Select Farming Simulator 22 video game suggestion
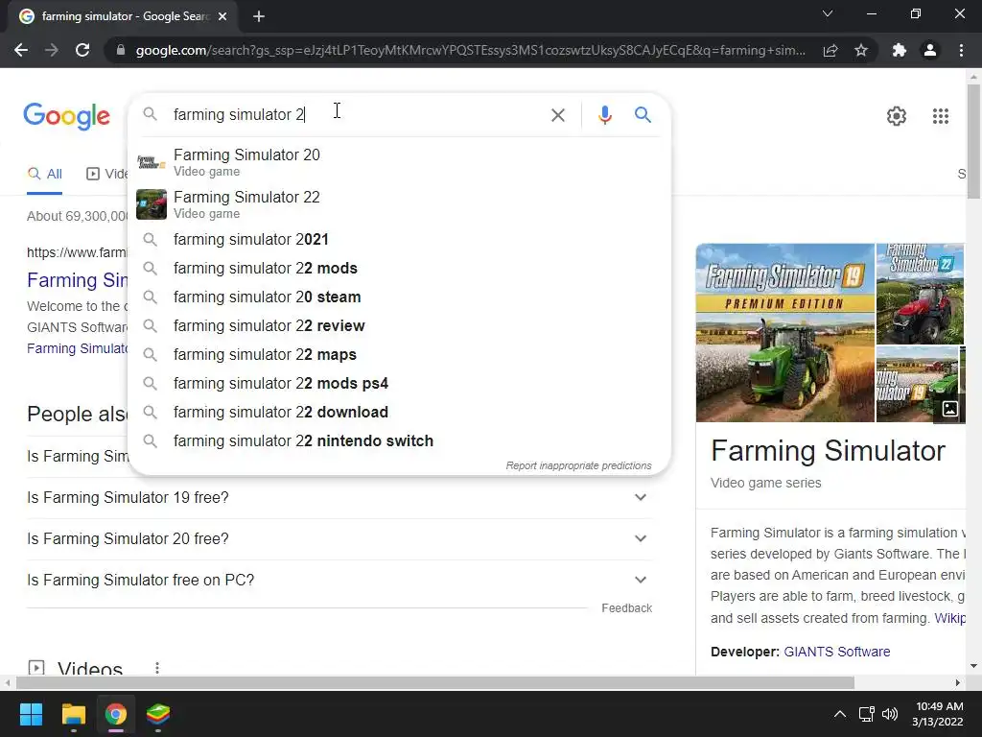The width and height of the screenshot is (982, 737). point(399,204)
